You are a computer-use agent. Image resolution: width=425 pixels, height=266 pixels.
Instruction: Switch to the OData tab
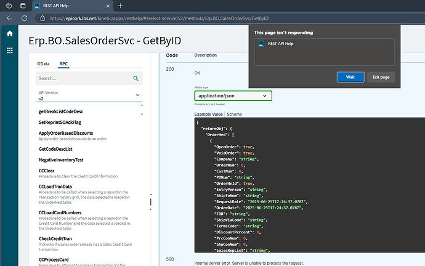(x=43, y=63)
